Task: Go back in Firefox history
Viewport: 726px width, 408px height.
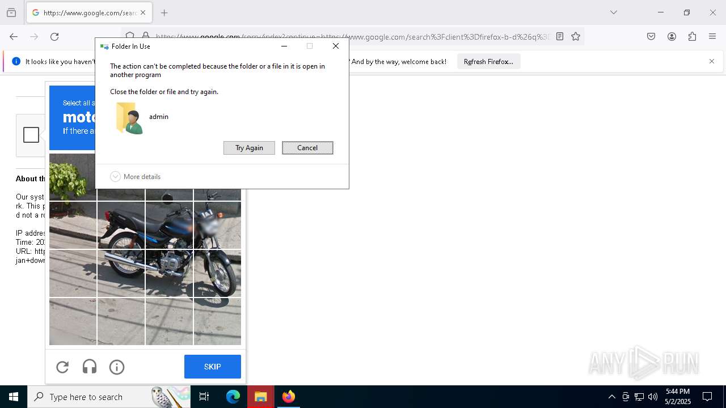Action: pyautogui.click(x=14, y=37)
